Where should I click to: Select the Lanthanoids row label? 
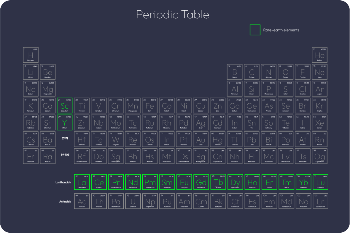[x=63, y=182]
